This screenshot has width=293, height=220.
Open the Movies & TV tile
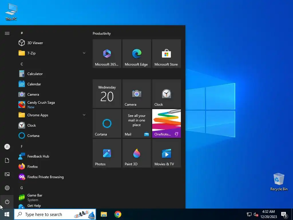(167, 153)
